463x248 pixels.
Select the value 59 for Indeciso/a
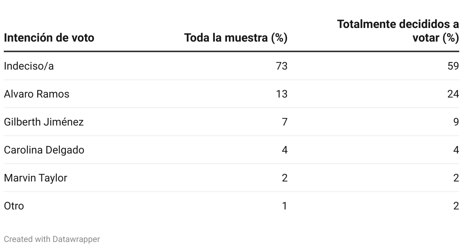[453, 66]
